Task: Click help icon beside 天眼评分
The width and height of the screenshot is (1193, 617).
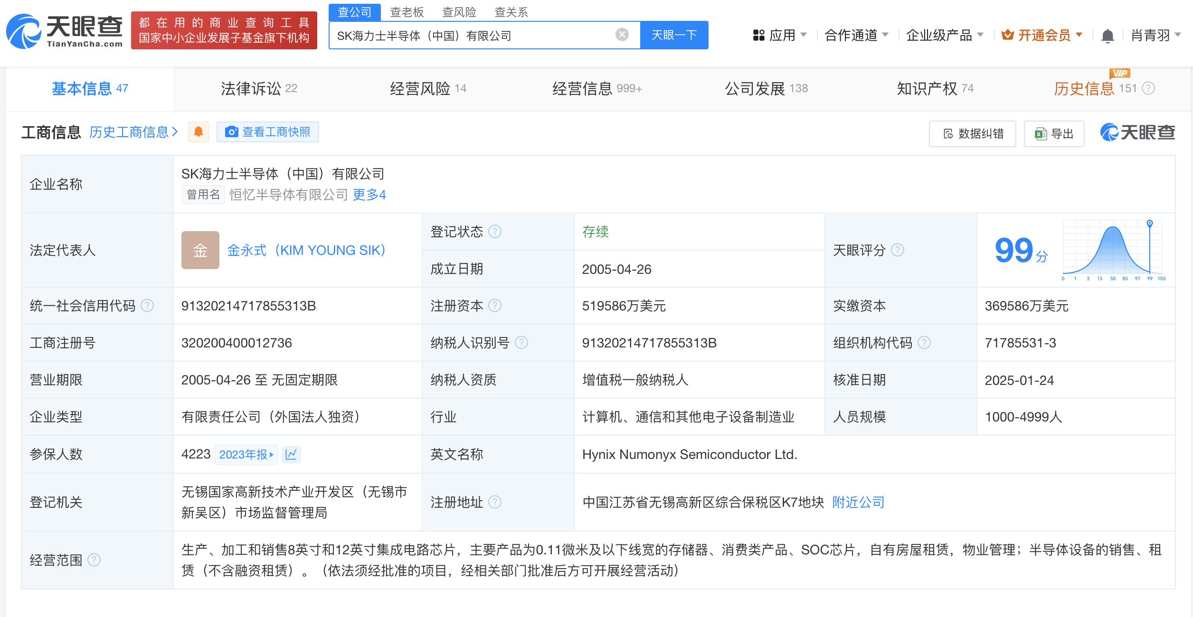Action: 897,250
